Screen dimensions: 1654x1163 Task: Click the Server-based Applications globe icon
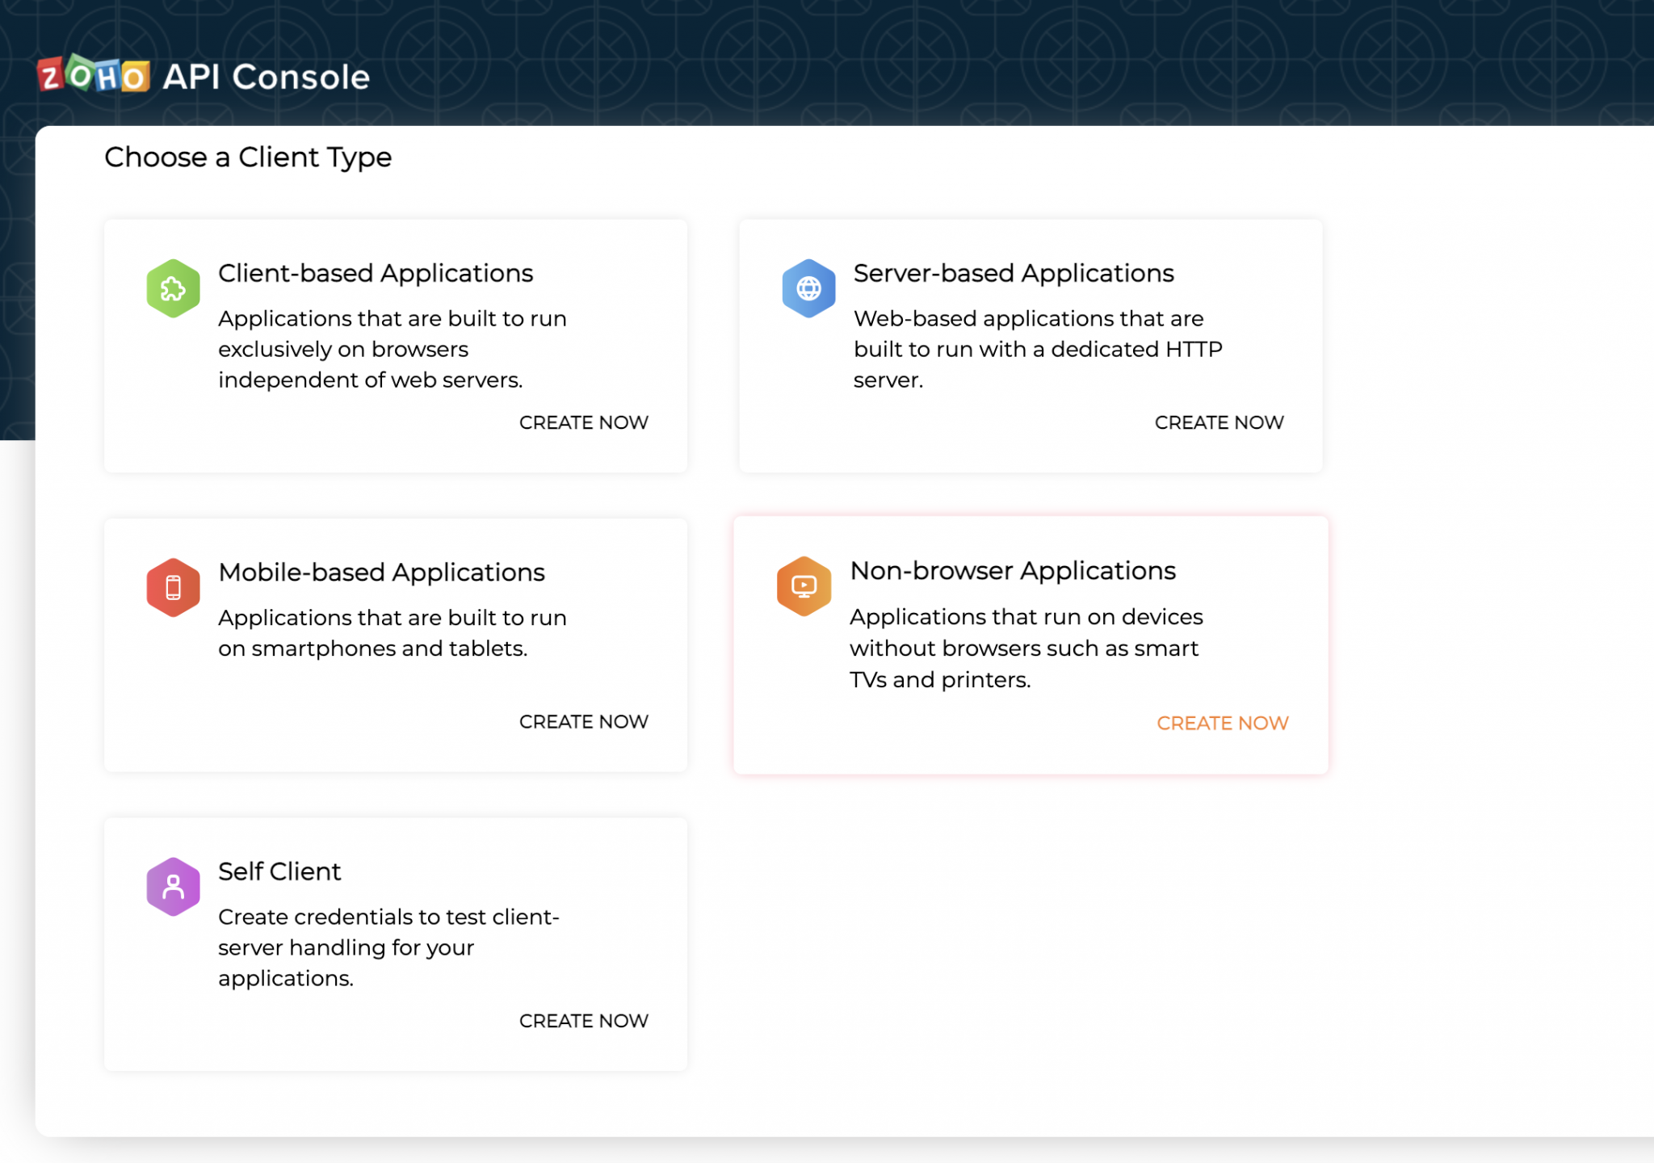click(x=807, y=288)
